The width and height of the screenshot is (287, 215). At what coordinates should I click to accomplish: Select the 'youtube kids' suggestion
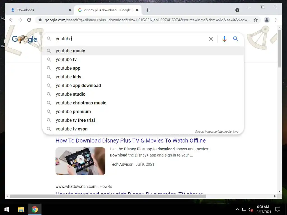(143, 77)
